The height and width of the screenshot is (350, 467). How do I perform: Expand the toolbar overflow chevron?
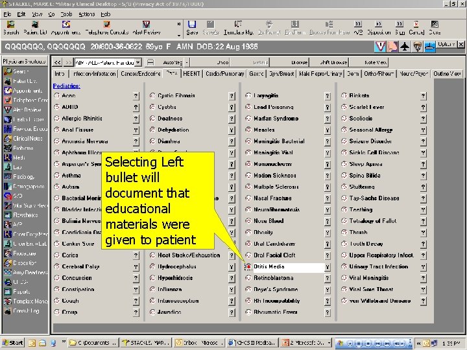click(179, 25)
